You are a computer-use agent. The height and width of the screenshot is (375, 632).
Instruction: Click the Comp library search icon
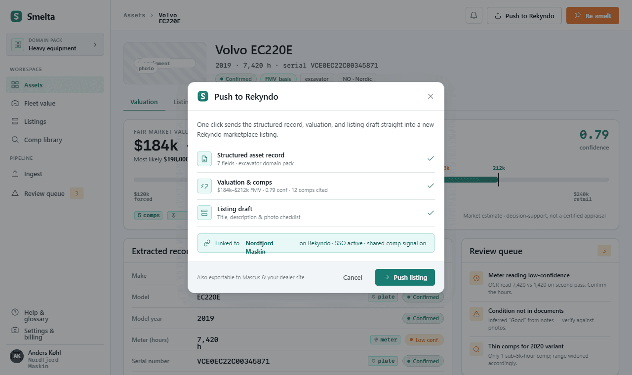(15, 140)
